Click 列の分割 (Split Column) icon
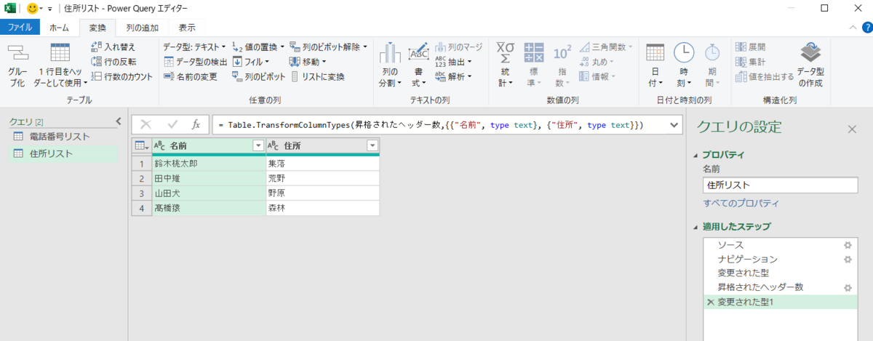Viewport: 873px width, 341px height. (390, 53)
